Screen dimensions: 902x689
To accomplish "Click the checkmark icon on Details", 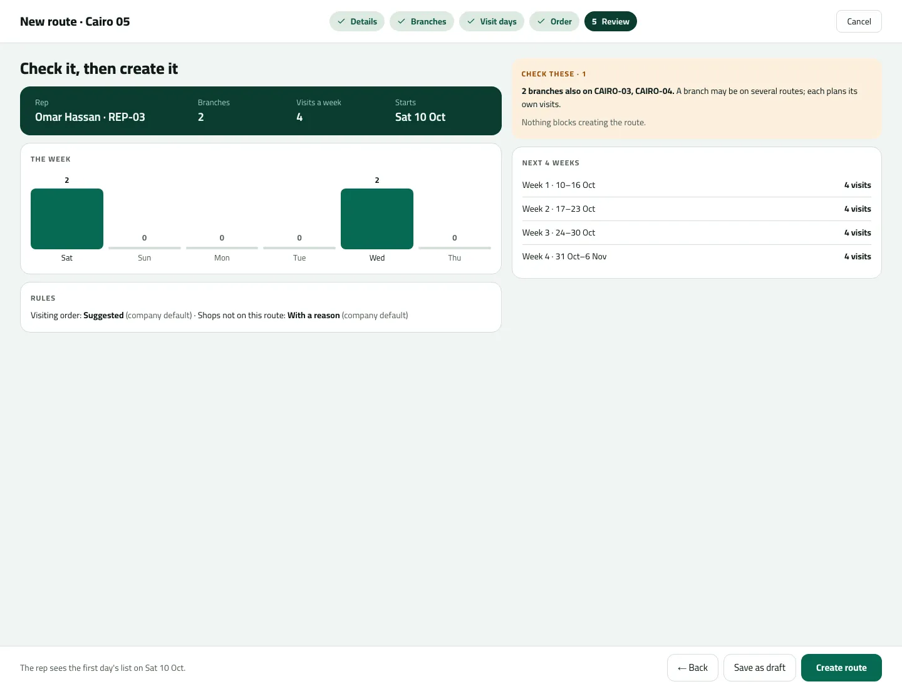I will pyautogui.click(x=341, y=21).
